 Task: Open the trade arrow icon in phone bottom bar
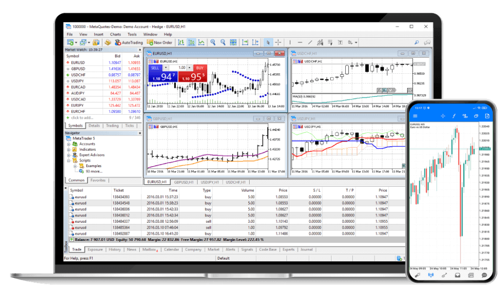pos(444,275)
